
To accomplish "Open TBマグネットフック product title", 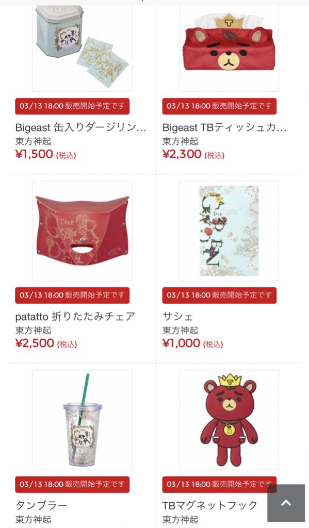I will point(210,505).
